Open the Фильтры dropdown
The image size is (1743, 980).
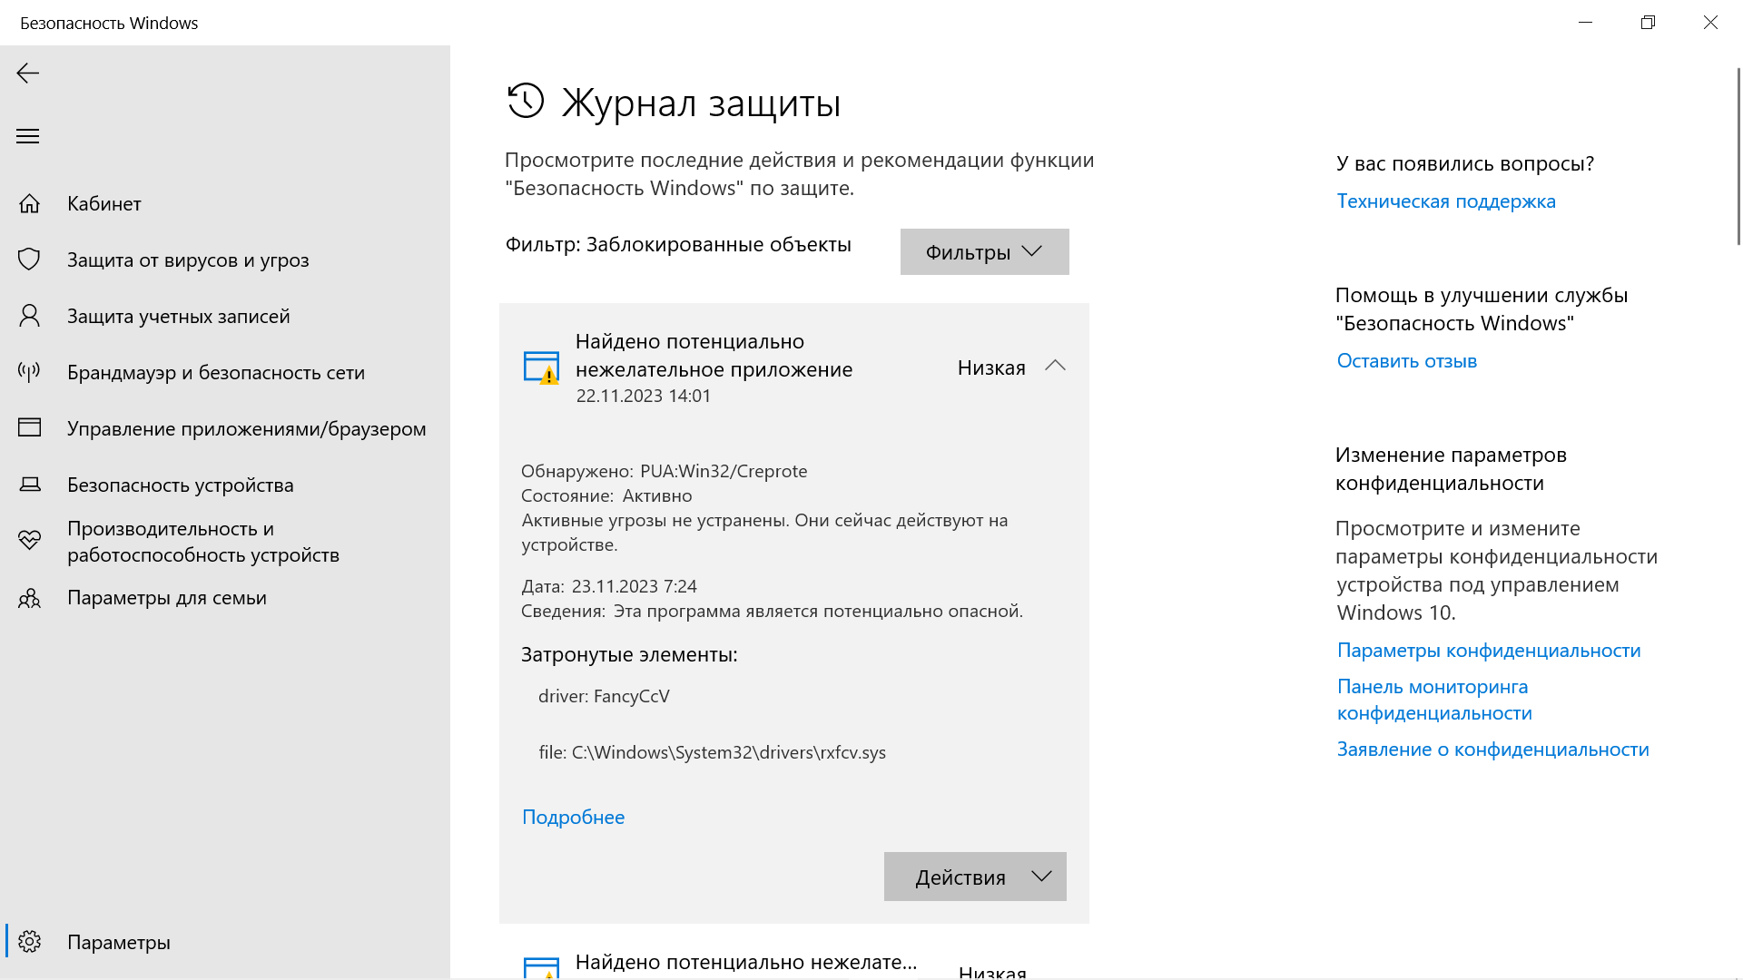(x=984, y=251)
